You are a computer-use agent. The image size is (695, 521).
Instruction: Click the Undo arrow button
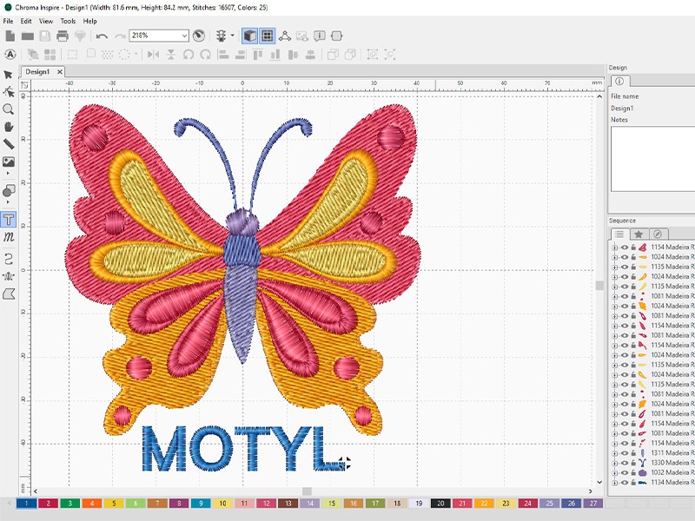coord(103,36)
